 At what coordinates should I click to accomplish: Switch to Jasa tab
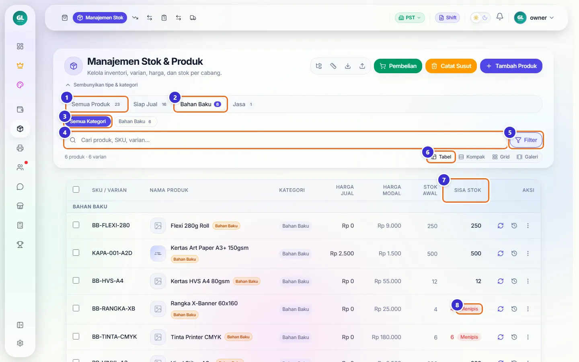pyautogui.click(x=242, y=104)
